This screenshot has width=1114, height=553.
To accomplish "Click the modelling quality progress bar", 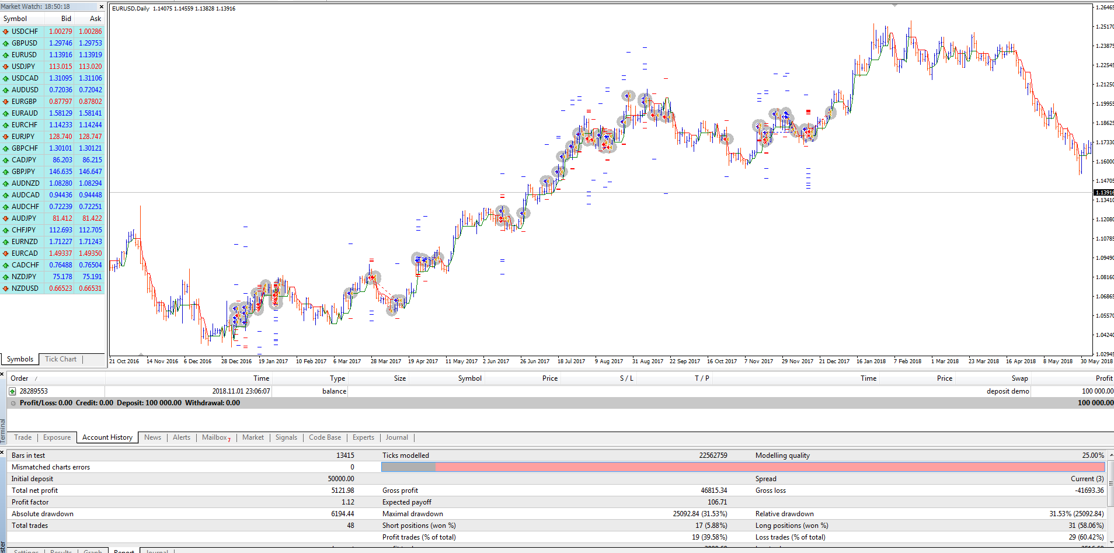I will (x=743, y=467).
